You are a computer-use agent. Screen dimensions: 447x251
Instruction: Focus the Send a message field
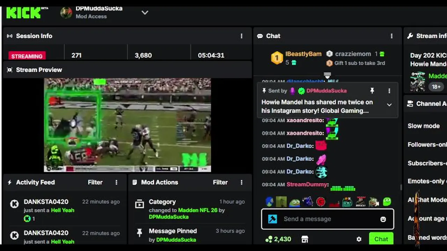pos(328,219)
